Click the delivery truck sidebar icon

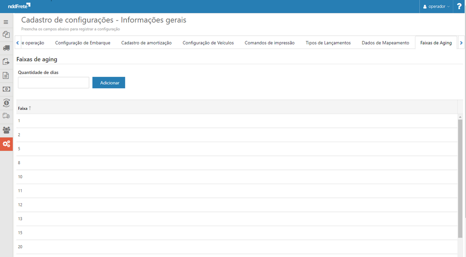pos(6,116)
